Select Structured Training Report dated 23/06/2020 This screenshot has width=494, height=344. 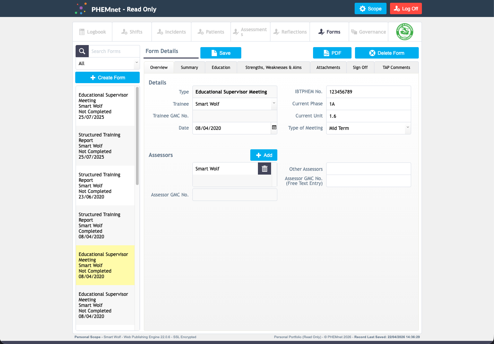point(105,186)
